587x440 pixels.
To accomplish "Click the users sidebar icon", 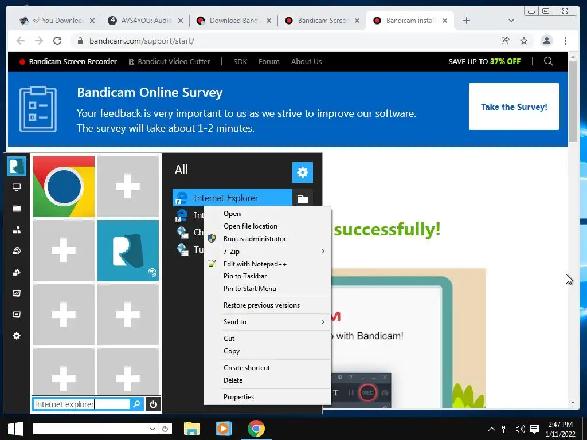I will tap(17, 230).
